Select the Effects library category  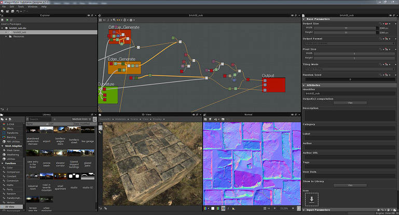[x=10, y=129]
